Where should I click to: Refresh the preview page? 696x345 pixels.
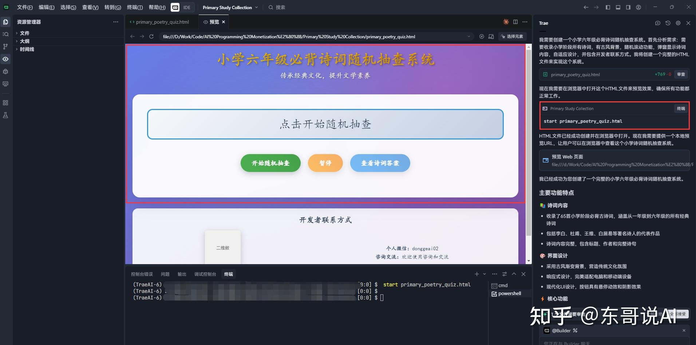(151, 36)
